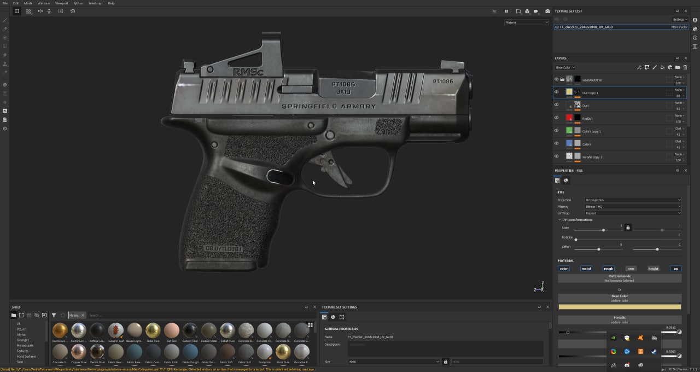Toggle the op channel button

pos(676,269)
